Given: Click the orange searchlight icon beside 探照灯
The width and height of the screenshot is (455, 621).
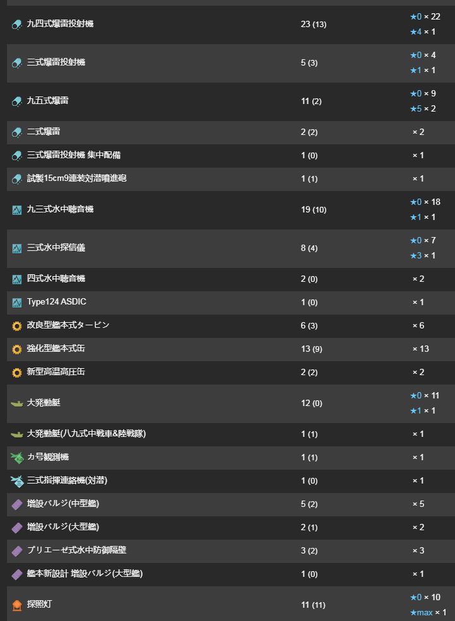Looking at the screenshot, I should click(16, 605).
